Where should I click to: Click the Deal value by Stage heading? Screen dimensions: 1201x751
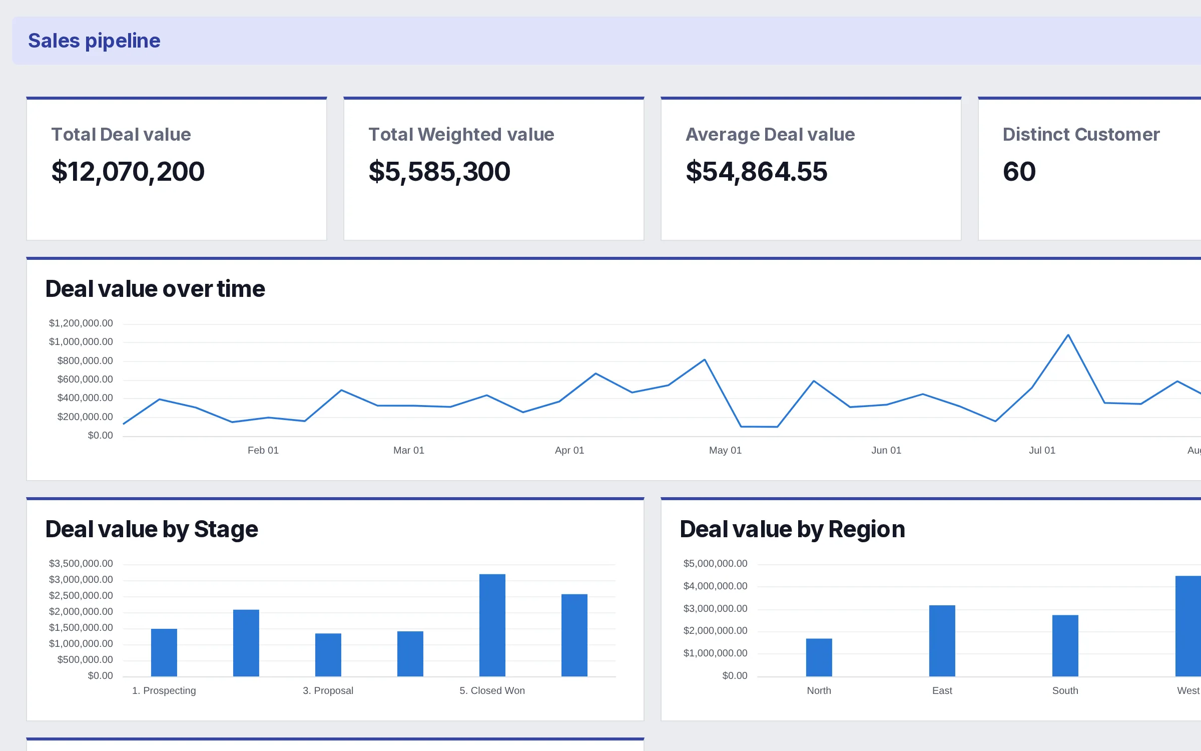click(152, 529)
